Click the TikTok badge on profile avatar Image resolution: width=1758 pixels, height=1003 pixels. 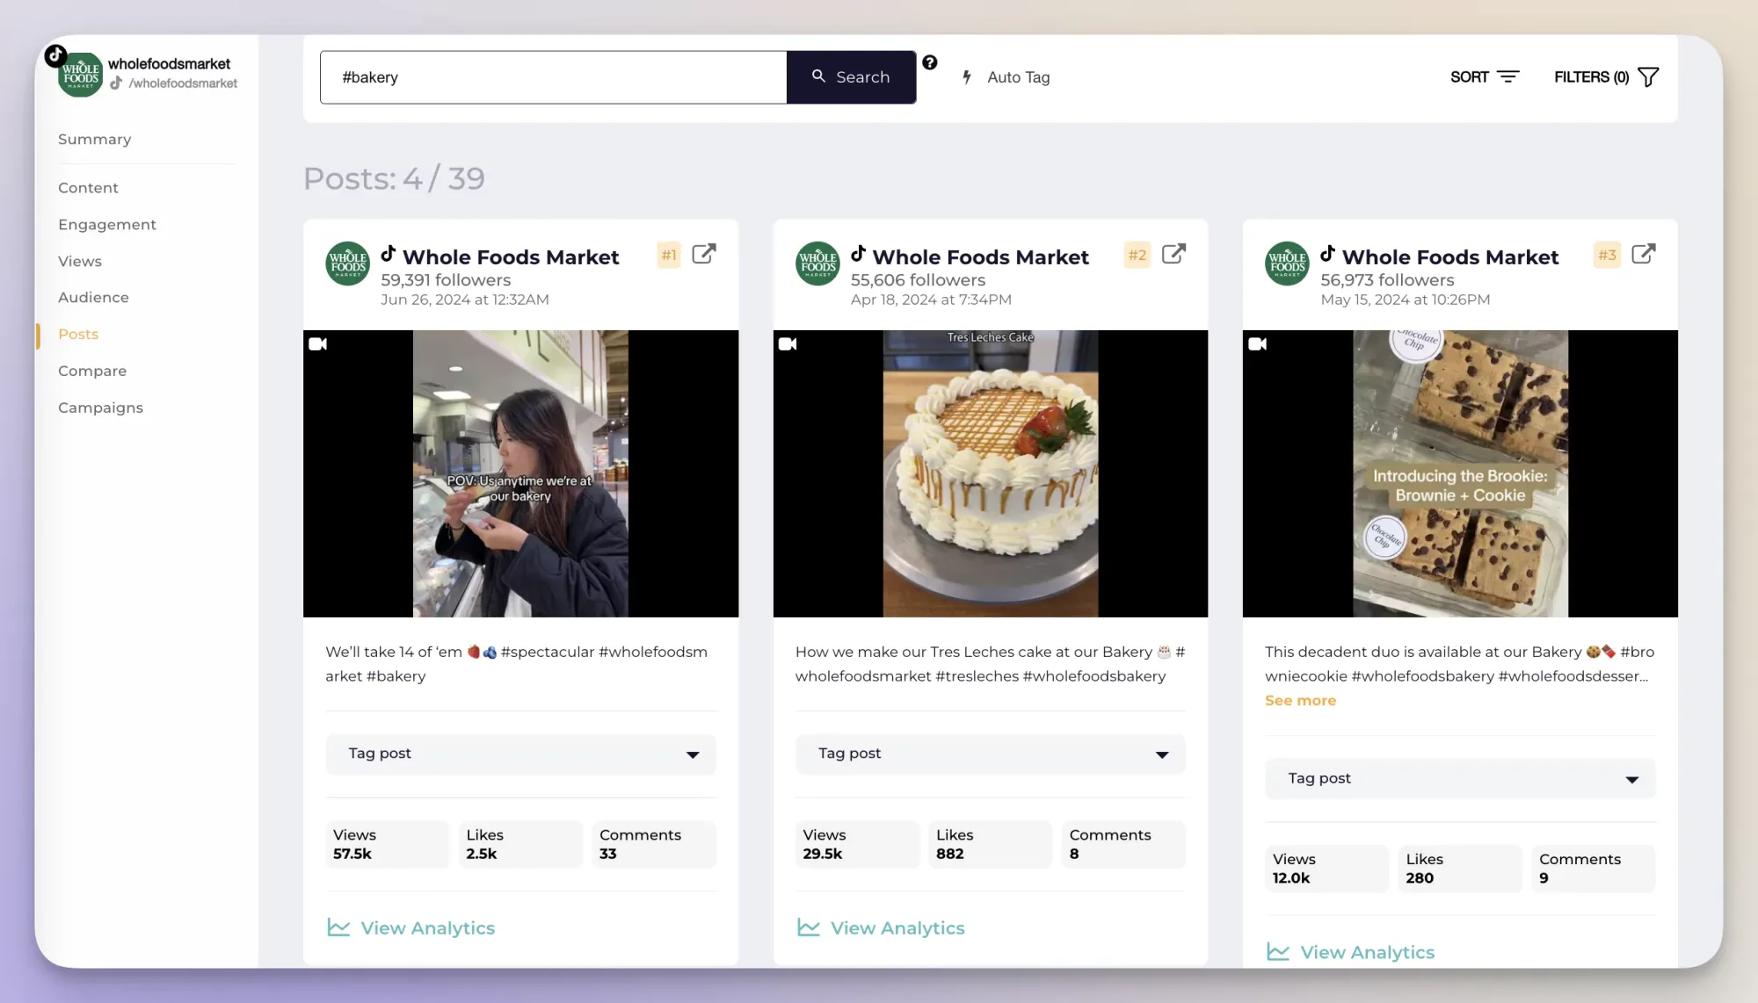[x=55, y=55]
